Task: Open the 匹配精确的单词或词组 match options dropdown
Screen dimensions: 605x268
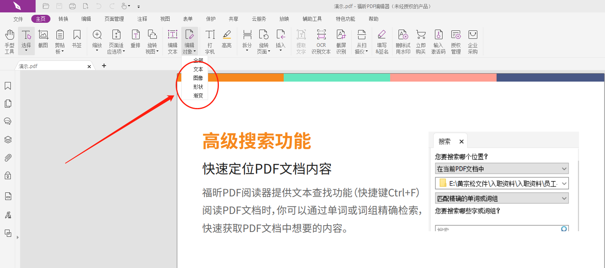Action: click(x=565, y=198)
